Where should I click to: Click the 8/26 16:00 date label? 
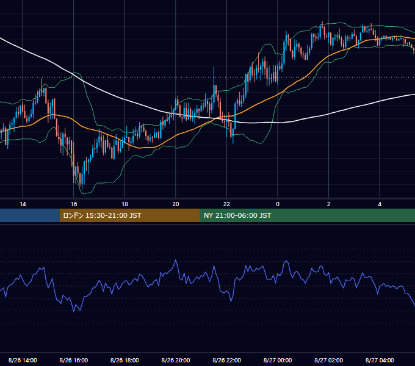click(74, 360)
